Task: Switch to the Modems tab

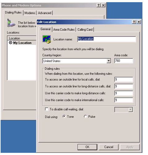Action: click(x=30, y=13)
